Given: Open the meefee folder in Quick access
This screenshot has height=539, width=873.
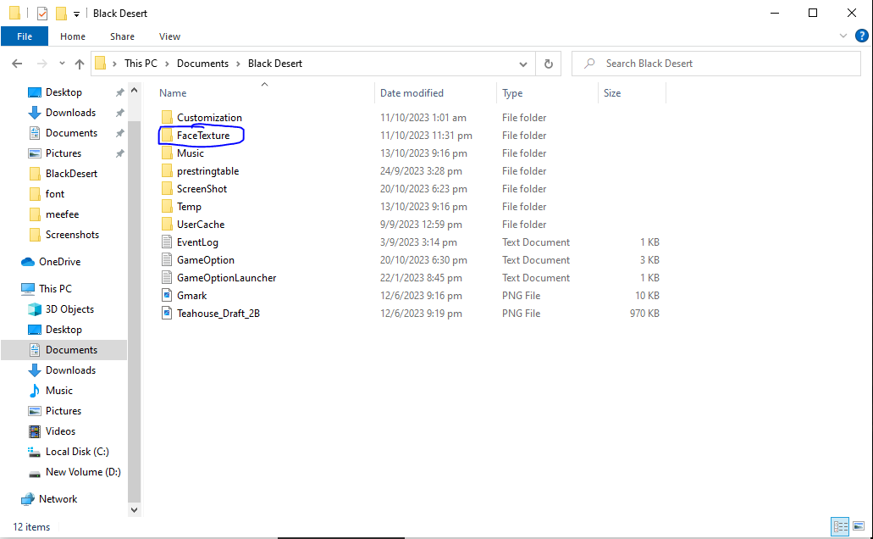Looking at the screenshot, I should point(53,214).
